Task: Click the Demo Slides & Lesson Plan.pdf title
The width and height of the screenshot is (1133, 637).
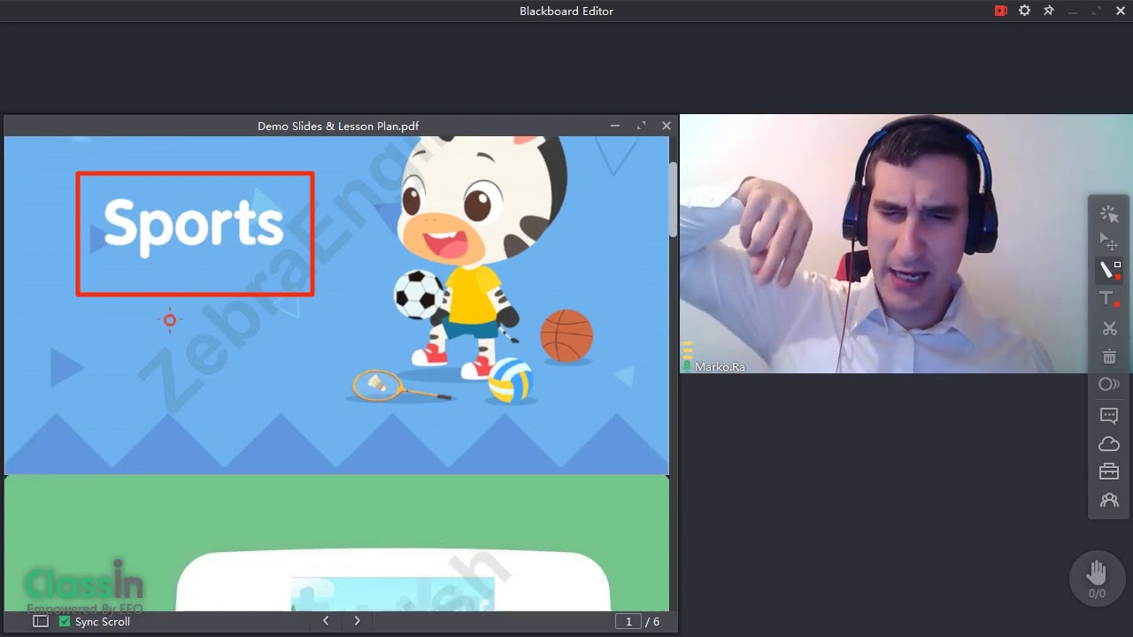Action: tap(338, 126)
